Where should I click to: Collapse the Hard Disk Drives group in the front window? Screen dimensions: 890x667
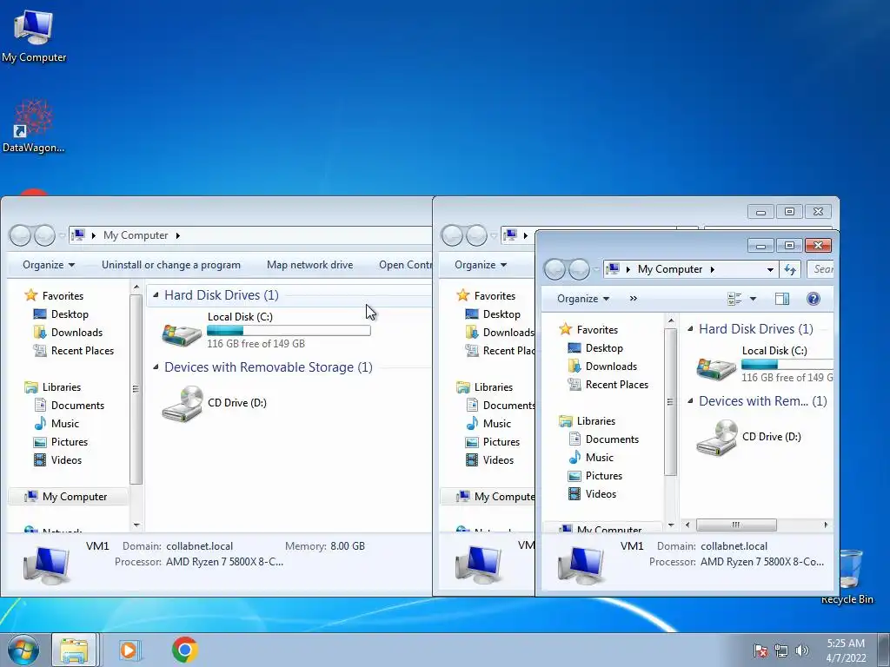[690, 329]
